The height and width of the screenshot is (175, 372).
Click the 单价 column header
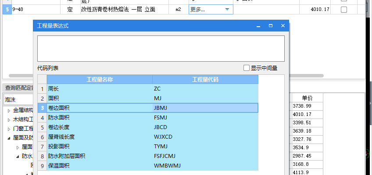(308, 98)
